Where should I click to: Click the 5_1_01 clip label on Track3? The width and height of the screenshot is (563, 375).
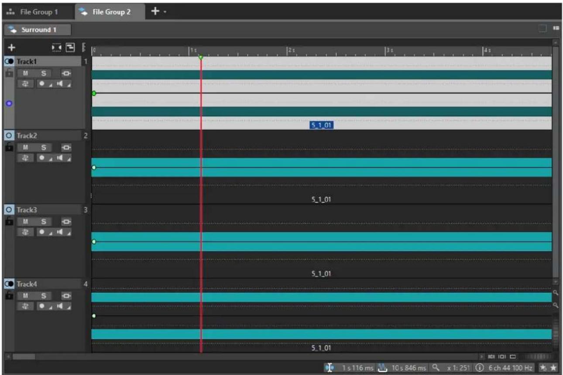click(x=322, y=274)
